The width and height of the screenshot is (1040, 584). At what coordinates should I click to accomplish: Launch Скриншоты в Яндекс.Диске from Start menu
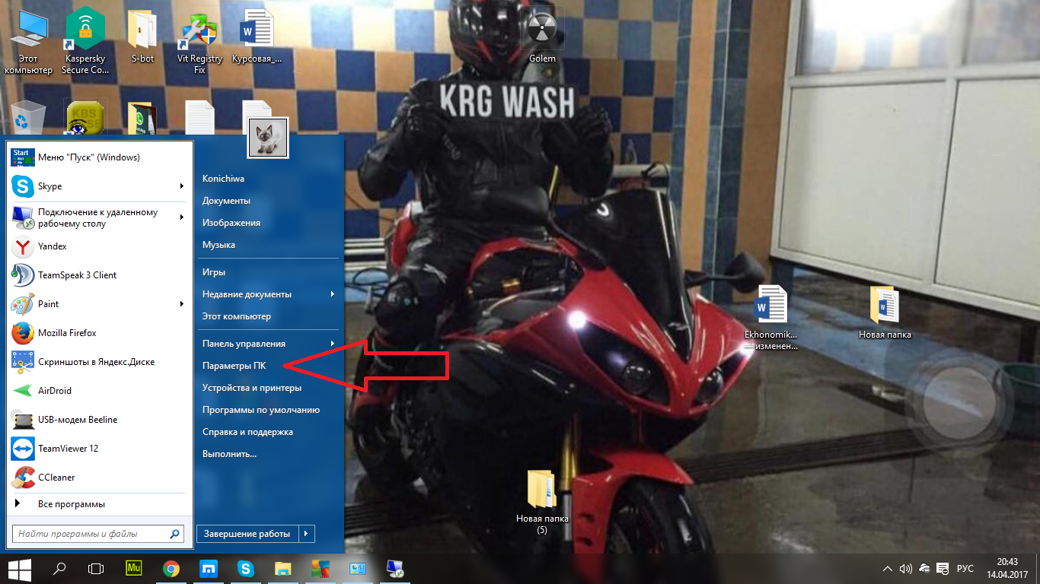tap(98, 362)
